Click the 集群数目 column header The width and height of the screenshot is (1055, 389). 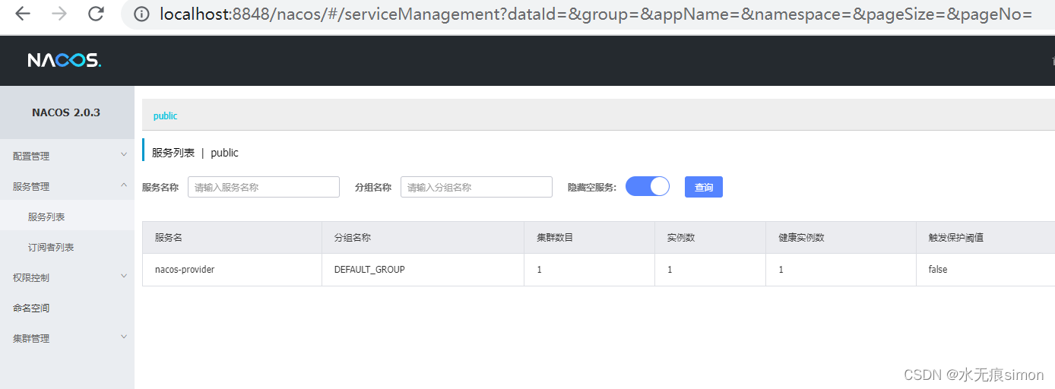[x=555, y=238]
